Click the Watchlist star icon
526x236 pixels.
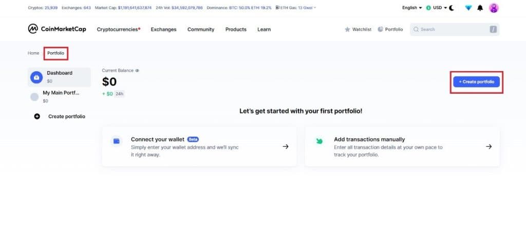pyautogui.click(x=347, y=29)
